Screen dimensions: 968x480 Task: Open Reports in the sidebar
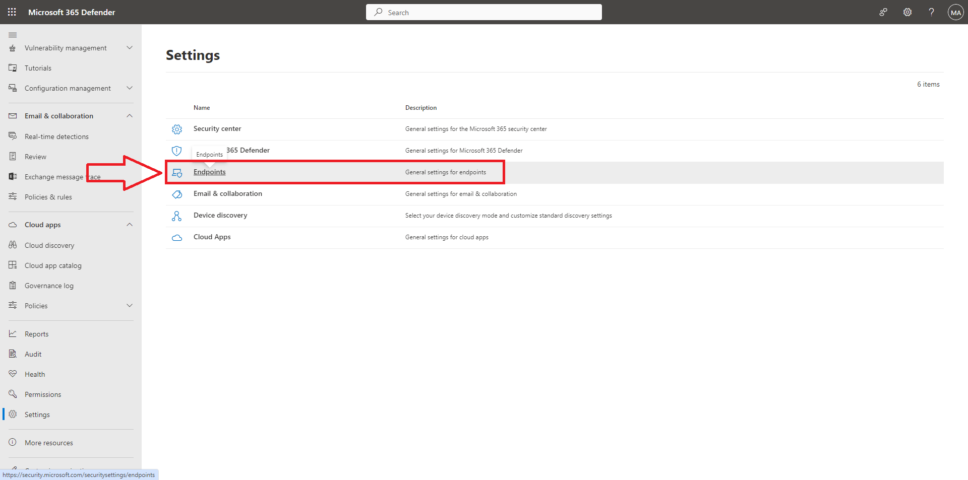click(x=37, y=334)
